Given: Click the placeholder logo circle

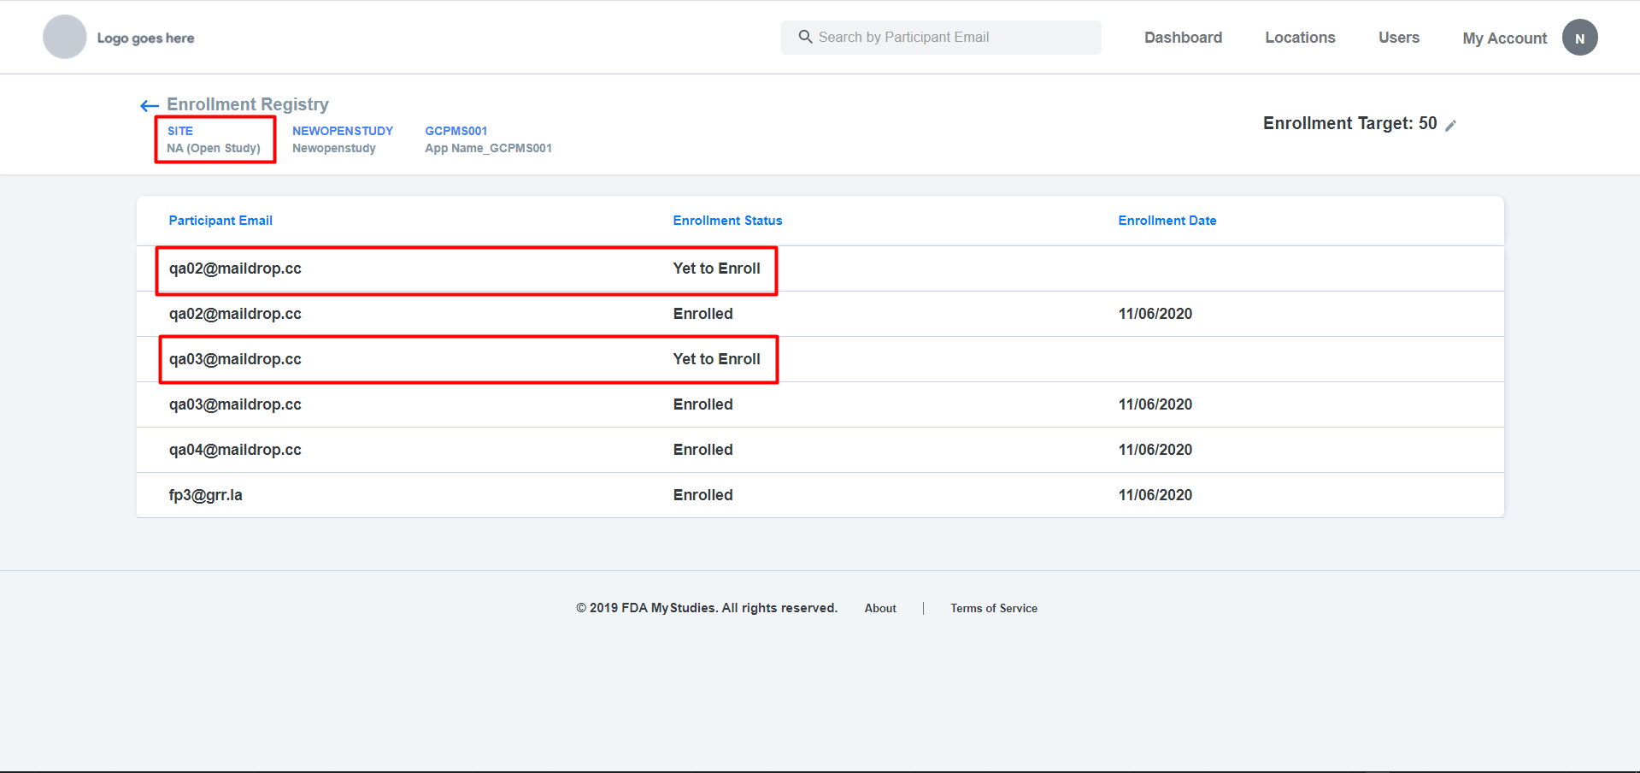Looking at the screenshot, I should tap(64, 37).
